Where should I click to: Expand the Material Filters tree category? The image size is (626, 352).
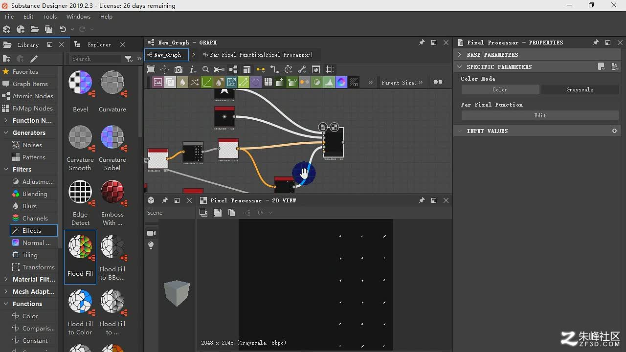click(5, 279)
